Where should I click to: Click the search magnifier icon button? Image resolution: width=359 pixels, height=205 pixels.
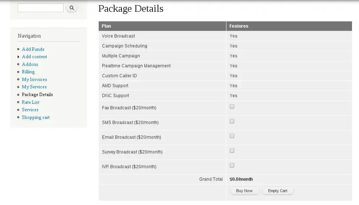pos(72,8)
